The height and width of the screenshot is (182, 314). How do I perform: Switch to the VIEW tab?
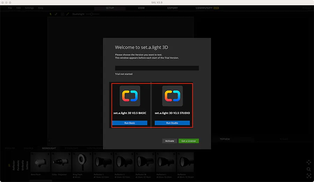(x=141, y=8)
